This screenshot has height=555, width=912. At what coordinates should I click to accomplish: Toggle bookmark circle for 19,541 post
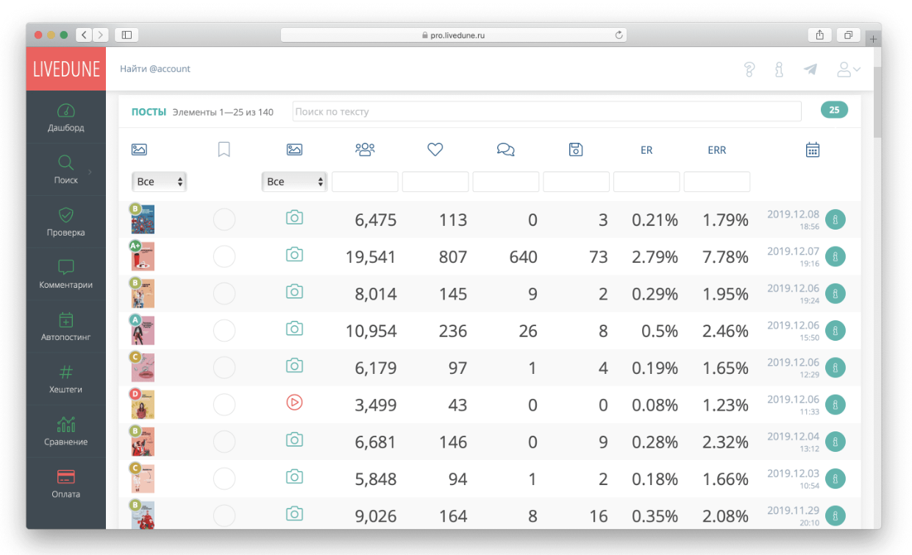224,256
